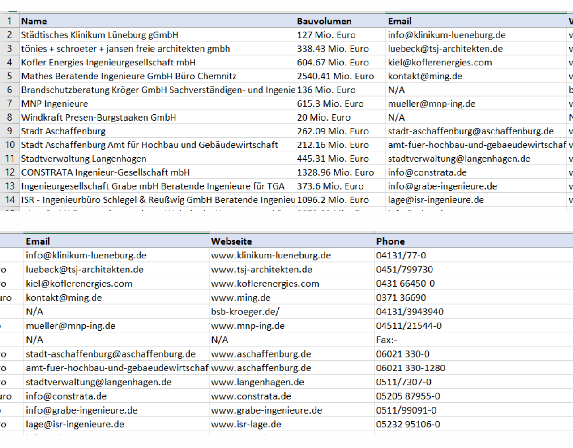
Task: Click the Phone column header cell
Action: 474,241
